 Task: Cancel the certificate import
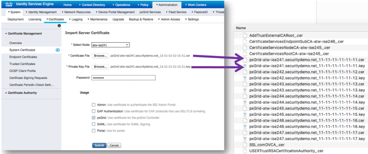114,145
